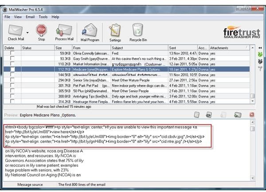Open the View menu
This screenshot has width=266, height=192.
coord(18,17)
